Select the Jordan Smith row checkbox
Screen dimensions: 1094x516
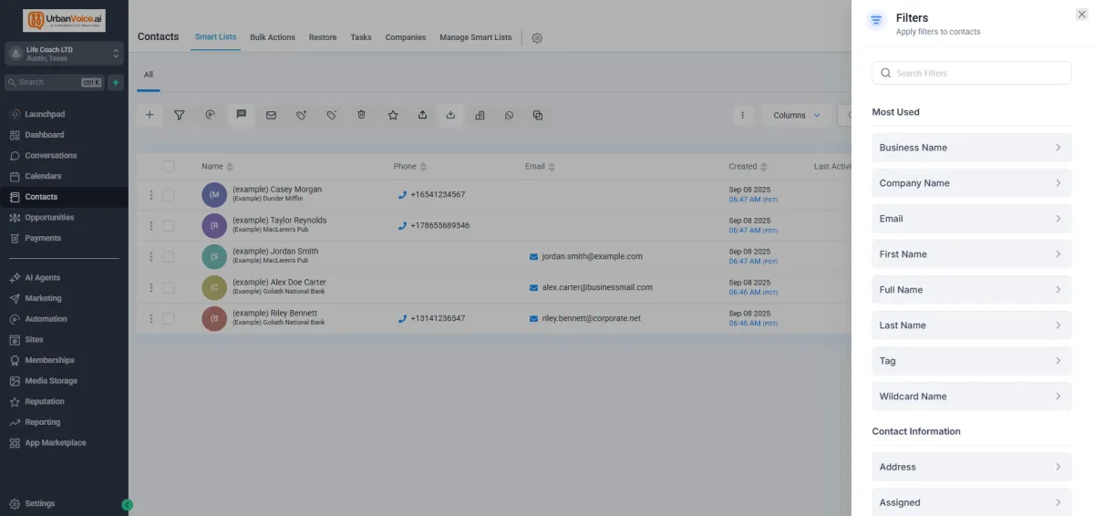tap(168, 257)
